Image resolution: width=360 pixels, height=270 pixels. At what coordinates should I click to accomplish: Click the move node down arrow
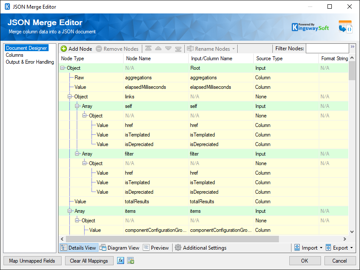coord(168,49)
